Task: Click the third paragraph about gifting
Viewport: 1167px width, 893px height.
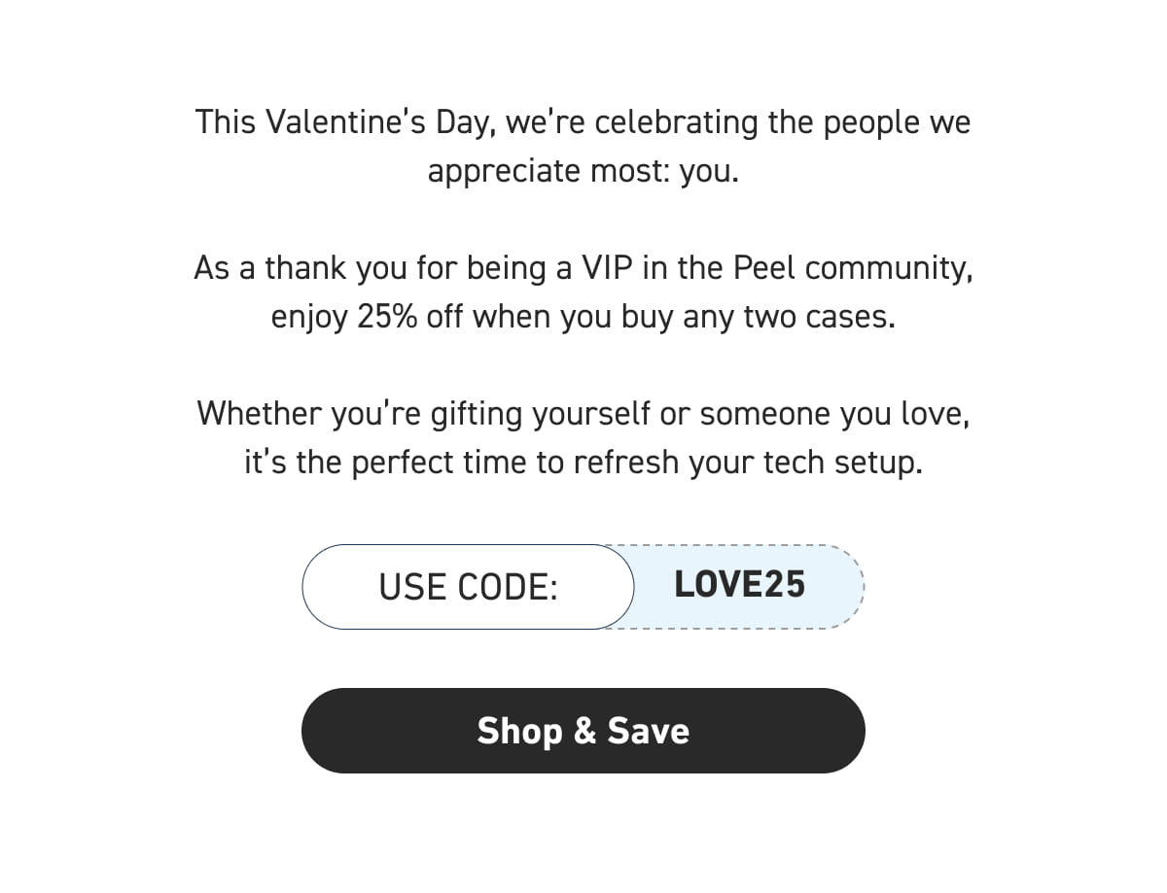Action: tap(583, 437)
